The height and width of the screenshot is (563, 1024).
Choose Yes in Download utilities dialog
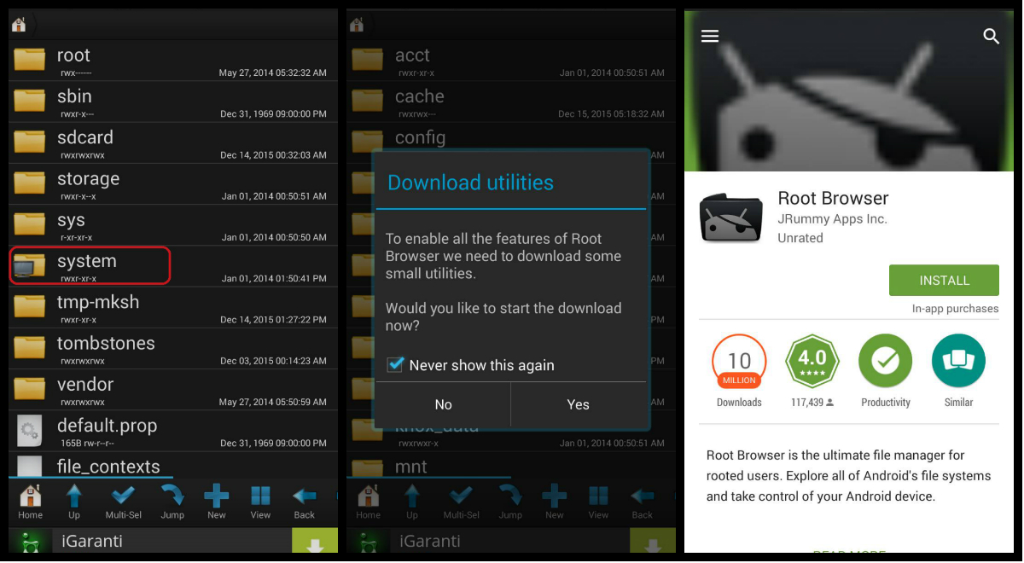coord(579,404)
